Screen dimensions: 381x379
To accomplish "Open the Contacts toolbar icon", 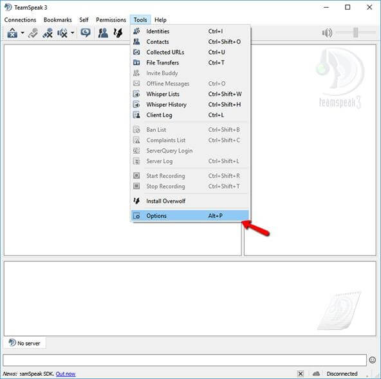I will click(x=103, y=33).
